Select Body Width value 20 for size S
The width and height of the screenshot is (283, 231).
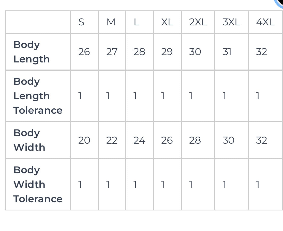click(84, 140)
